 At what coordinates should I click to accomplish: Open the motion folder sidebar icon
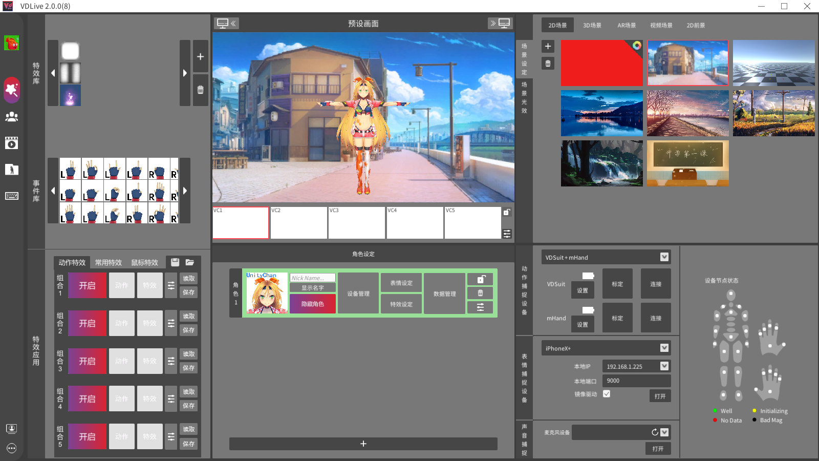click(12, 170)
